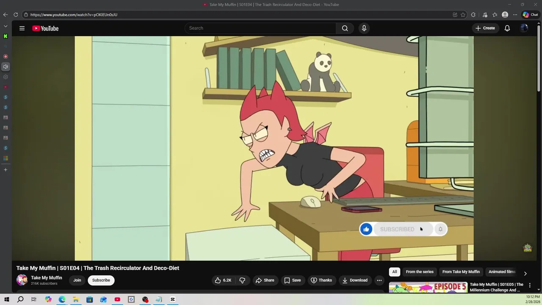The width and height of the screenshot is (542, 305).
Task: Open browser extensions puzzle icon
Action: coord(473,15)
